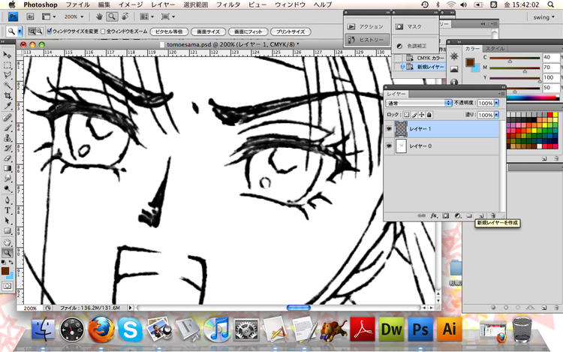Click the ピクセル等倍 button
The image size is (563, 352).
pos(169,32)
